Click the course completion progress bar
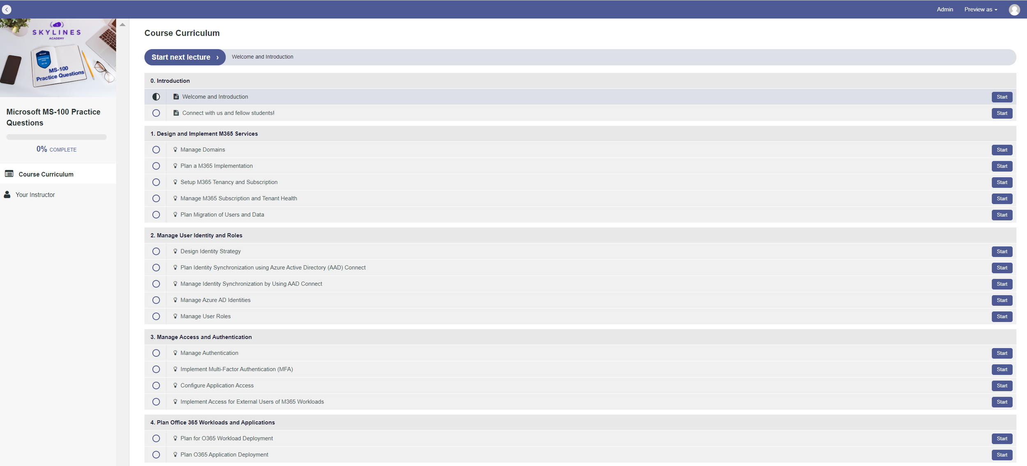This screenshot has height=466, width=1027. point(56,137)
